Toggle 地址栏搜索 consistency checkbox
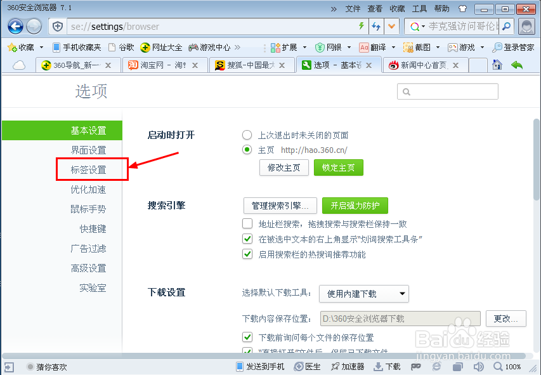The height and width of the screenshot is (375, 541). (247, 224)
